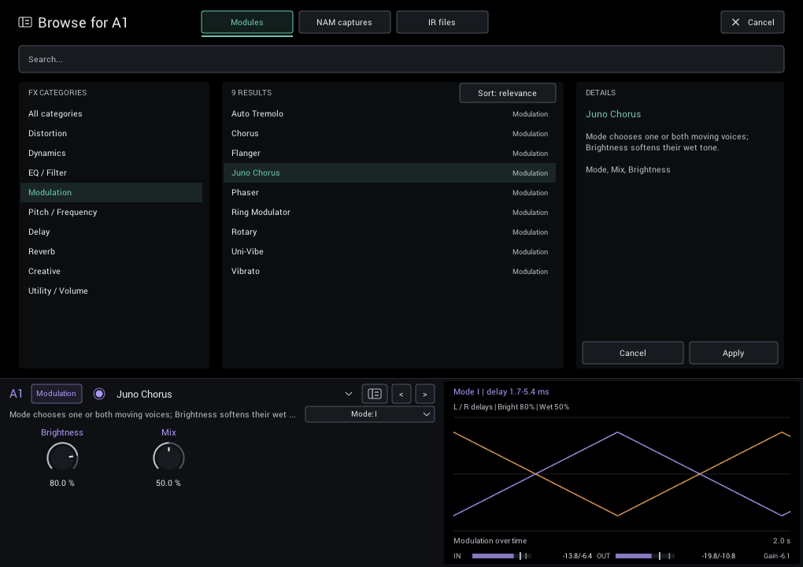Image resolution: width=803 pixels, height=567 pixels.
Task: Click the Mode I delay 1.7-5.4 ms heading
Action: 501,392
